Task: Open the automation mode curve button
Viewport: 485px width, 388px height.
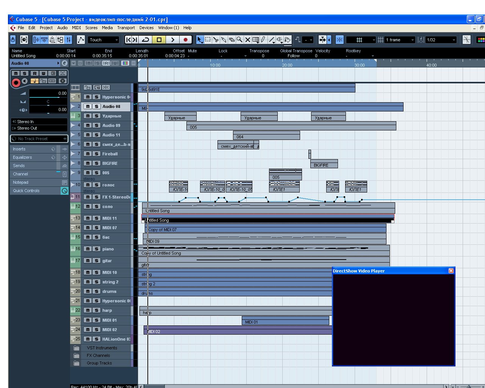Action: 81,39
